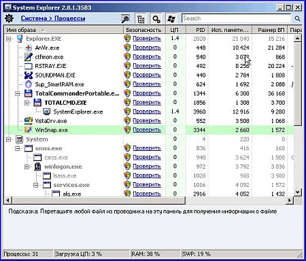Viewport: 306px width, 261px height.
Task: Sort by Имя образа column header
Action: point(64,30)
